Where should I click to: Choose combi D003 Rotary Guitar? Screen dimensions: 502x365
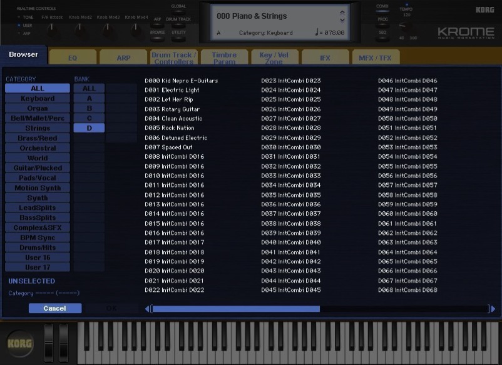[x=172, y=109]
